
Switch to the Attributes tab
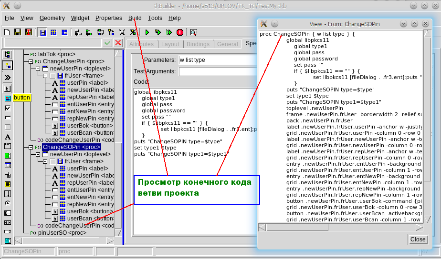[x=141, y=44]
